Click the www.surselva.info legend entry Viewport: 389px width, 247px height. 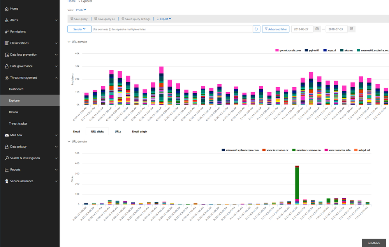click(338, 150)
